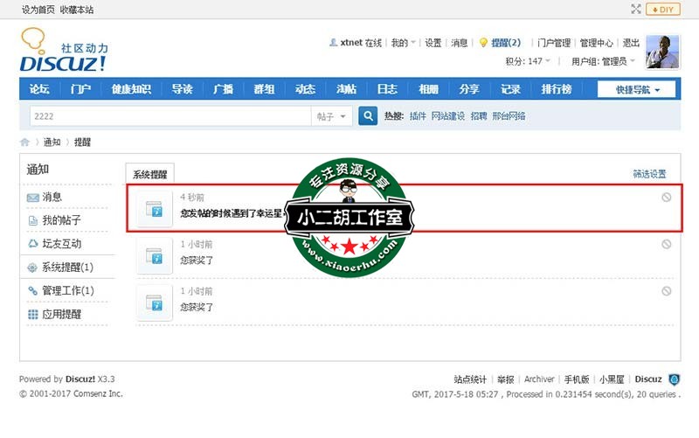The height and width of the screenshot is (438, 699).
Task: Expand the 快捷导航 quick navigation dropdown
Action: click(x=636, y=89)
